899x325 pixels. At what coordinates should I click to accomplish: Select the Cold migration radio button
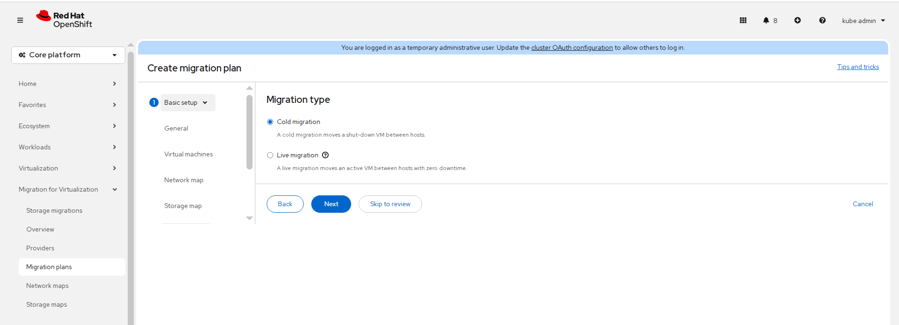coord(270,122)
